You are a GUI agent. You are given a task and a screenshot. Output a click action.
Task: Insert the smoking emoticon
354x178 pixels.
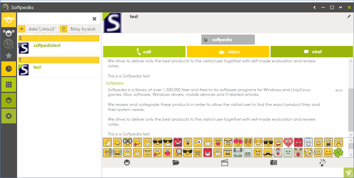[x=108, y=153]
